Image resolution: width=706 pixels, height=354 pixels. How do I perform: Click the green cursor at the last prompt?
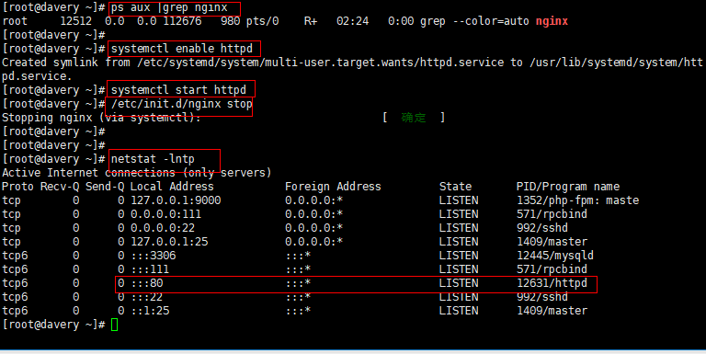[x=114, y=325]
